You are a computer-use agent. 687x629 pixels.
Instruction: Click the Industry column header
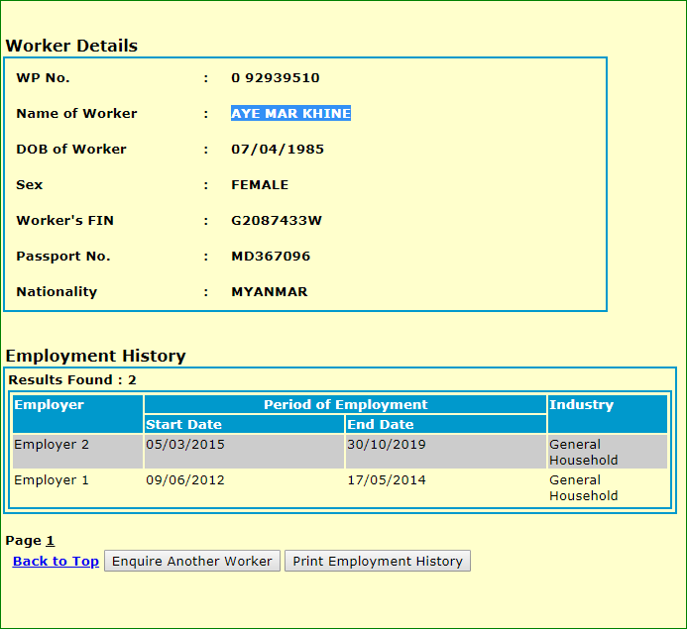[581, 405]
